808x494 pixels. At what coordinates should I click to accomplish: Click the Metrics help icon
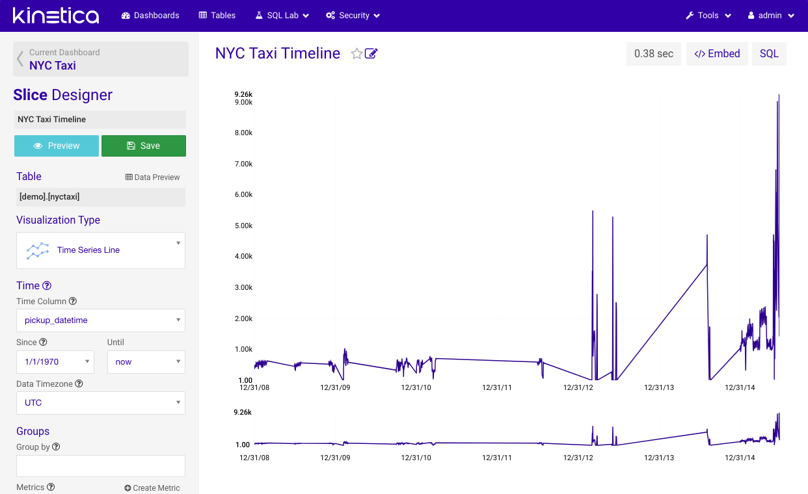tap(51, 487)
